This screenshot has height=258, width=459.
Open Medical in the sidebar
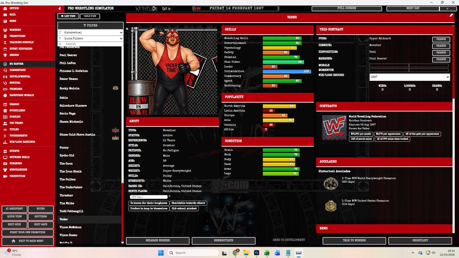click(x=15, y=83)
